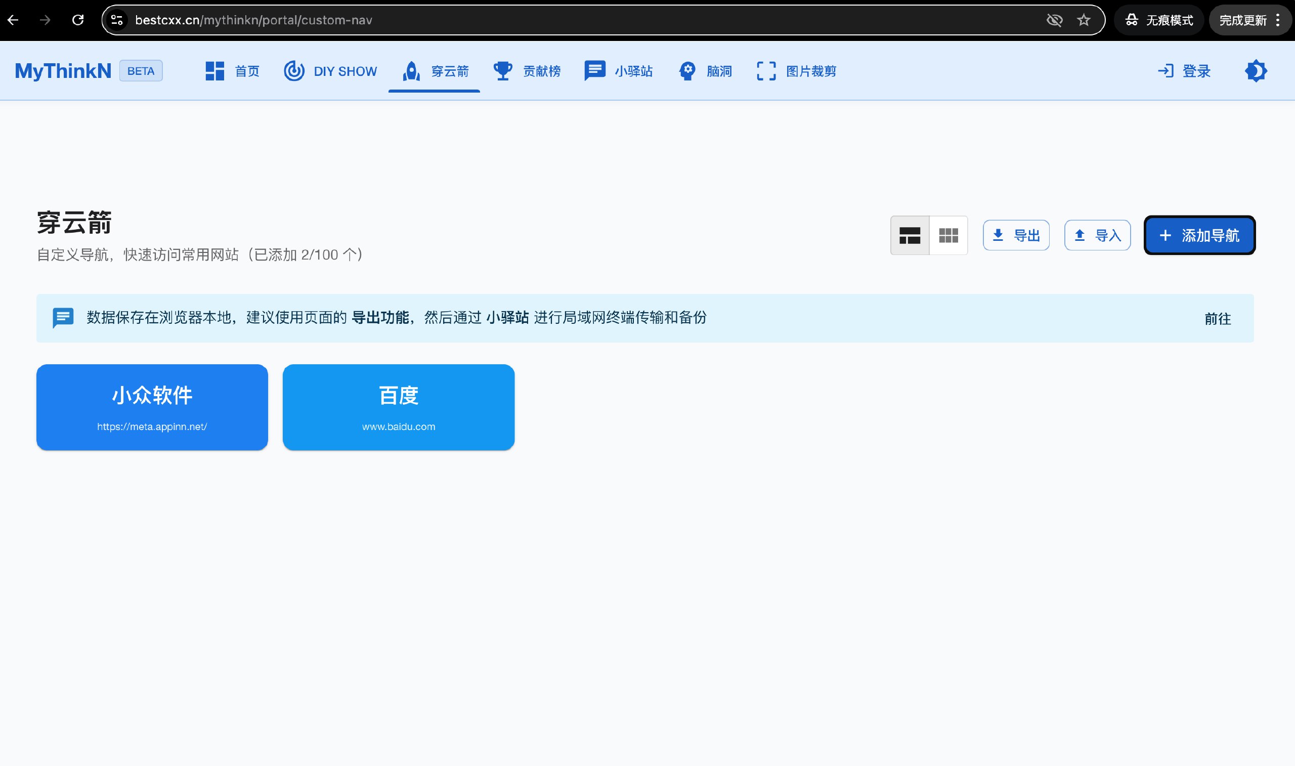Open the incognito 无痕模式 indicator

pyautogui.click(x=1159, y=20)
